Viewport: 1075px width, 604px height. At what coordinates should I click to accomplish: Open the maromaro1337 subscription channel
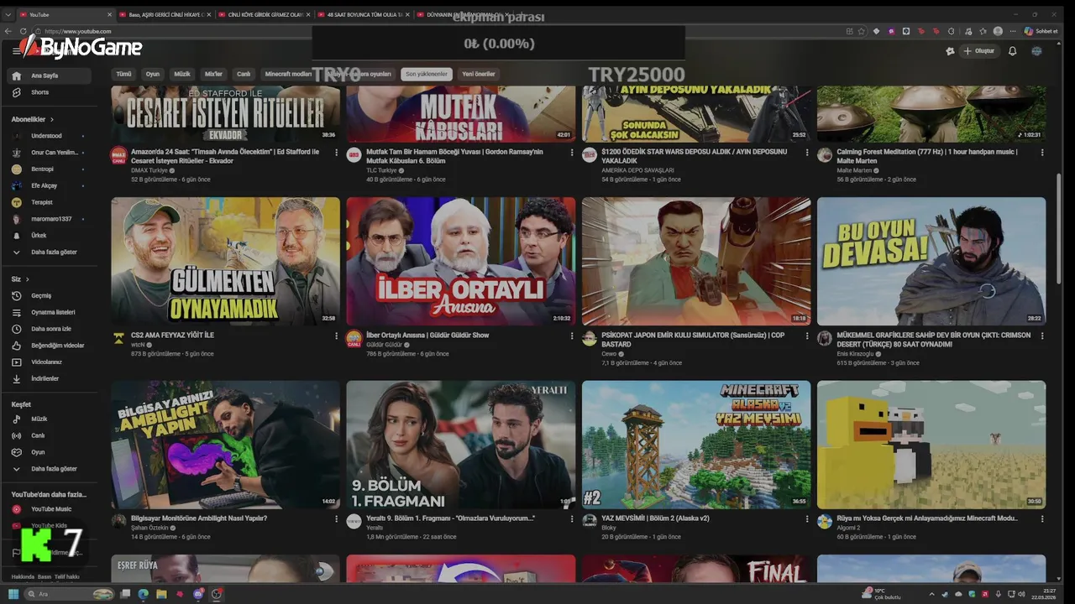pos(50,219)
